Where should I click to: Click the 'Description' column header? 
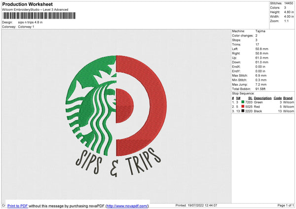(262, 98)
